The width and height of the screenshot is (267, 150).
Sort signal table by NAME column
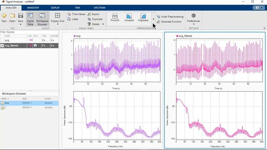click(8, 36)
